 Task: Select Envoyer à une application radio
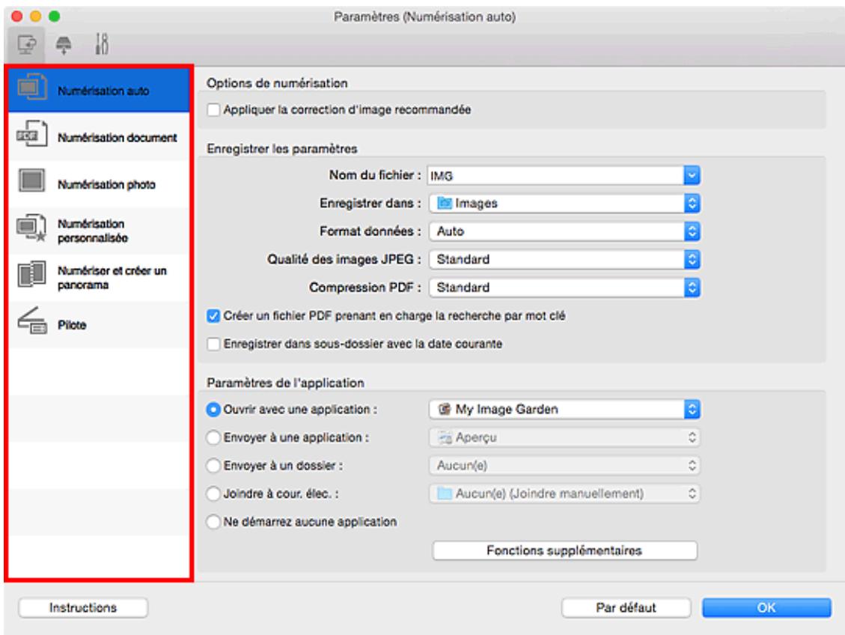[213, 438]
